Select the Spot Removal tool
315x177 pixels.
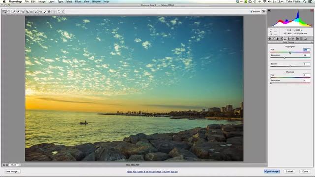pyautogui.click(x=36, y=12)
